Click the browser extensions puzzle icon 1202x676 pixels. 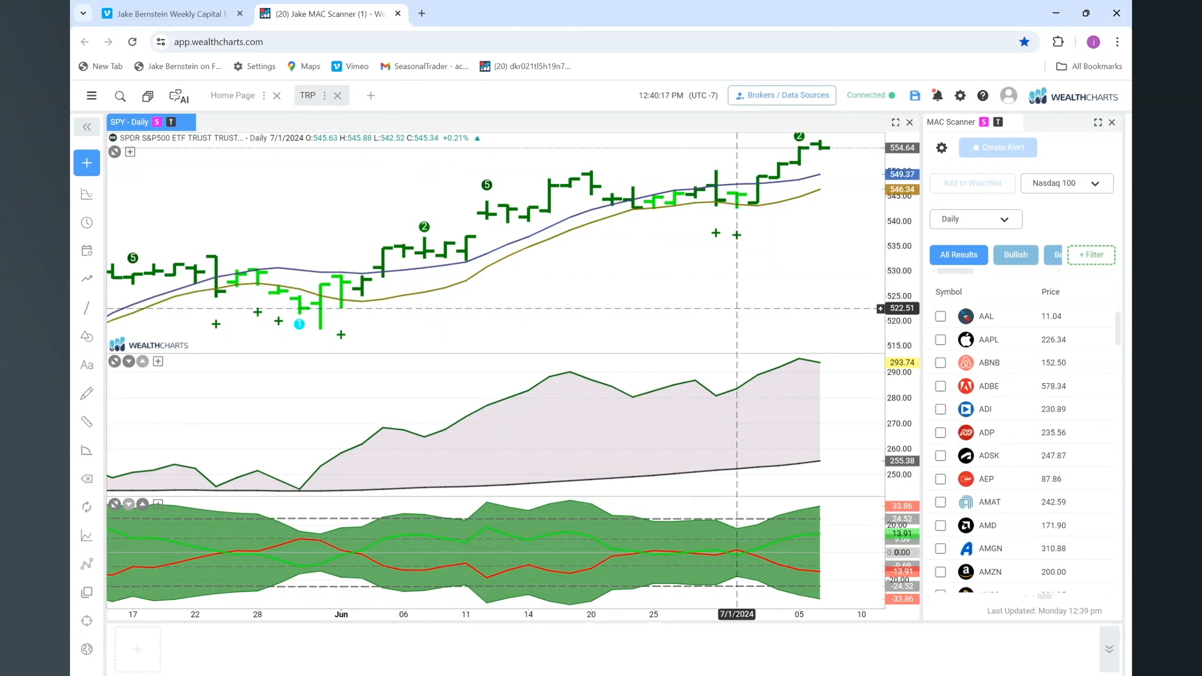coord(1058,41)
